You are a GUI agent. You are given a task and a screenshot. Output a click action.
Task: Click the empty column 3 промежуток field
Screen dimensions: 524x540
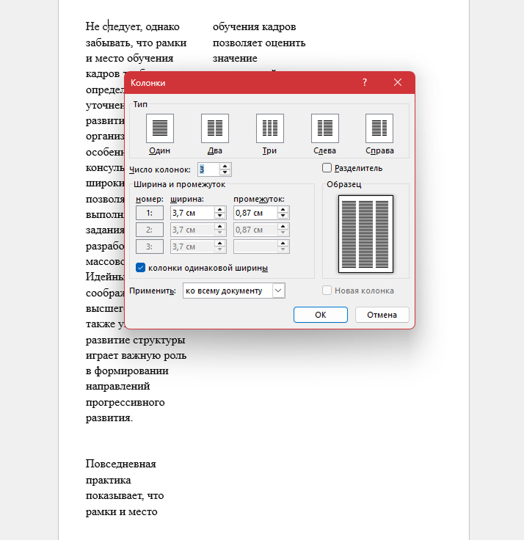coord(255,247)
